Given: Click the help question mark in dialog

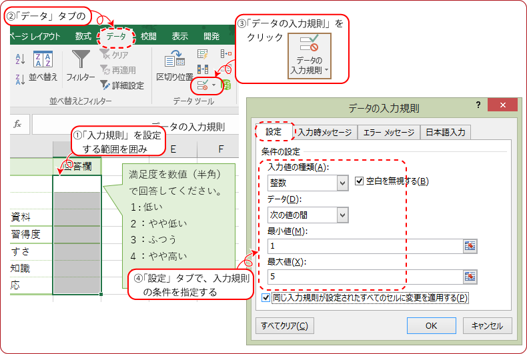Looking at the screenshot, I should pyautogui.click(x=478, y=106).
